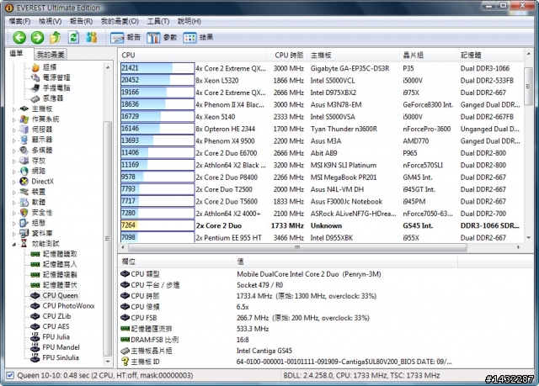Viewport: 539px width, 386px height.
Task: Select the 手提電腦 portable computer item
Action: click(56, 87)
